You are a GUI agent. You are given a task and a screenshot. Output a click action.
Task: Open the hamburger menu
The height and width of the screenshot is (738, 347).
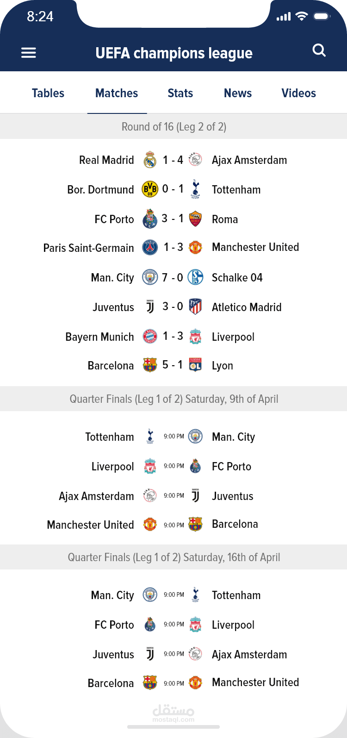[29, 53]
